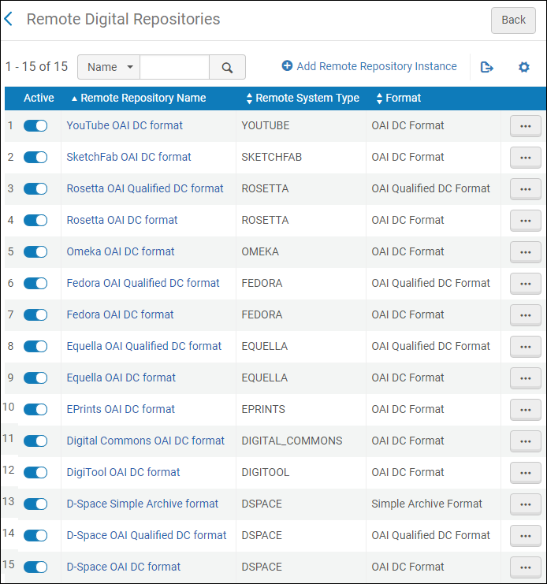This screenshot has height=584, width=547.
Task: Open row actions for Equella OAI Qualified DC format
Action: 526,347
